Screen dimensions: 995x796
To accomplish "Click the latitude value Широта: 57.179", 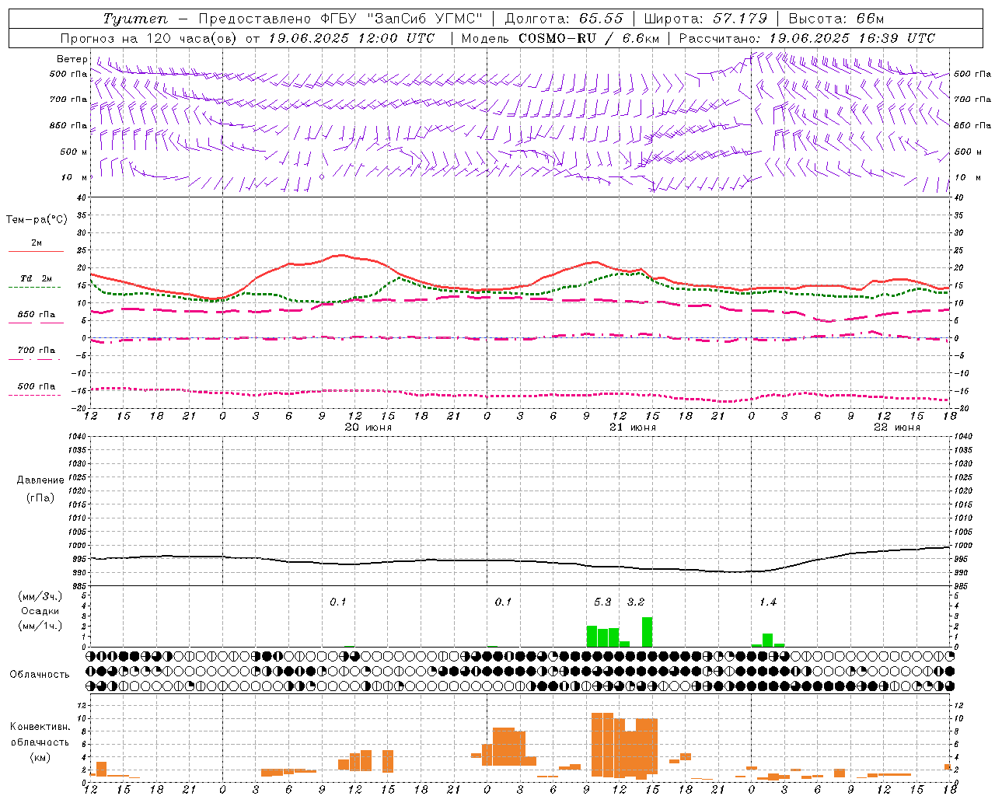I will pos(706,19).
